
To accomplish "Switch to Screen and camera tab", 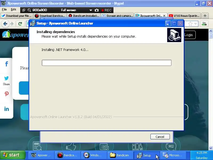I will tap(117, 16).
